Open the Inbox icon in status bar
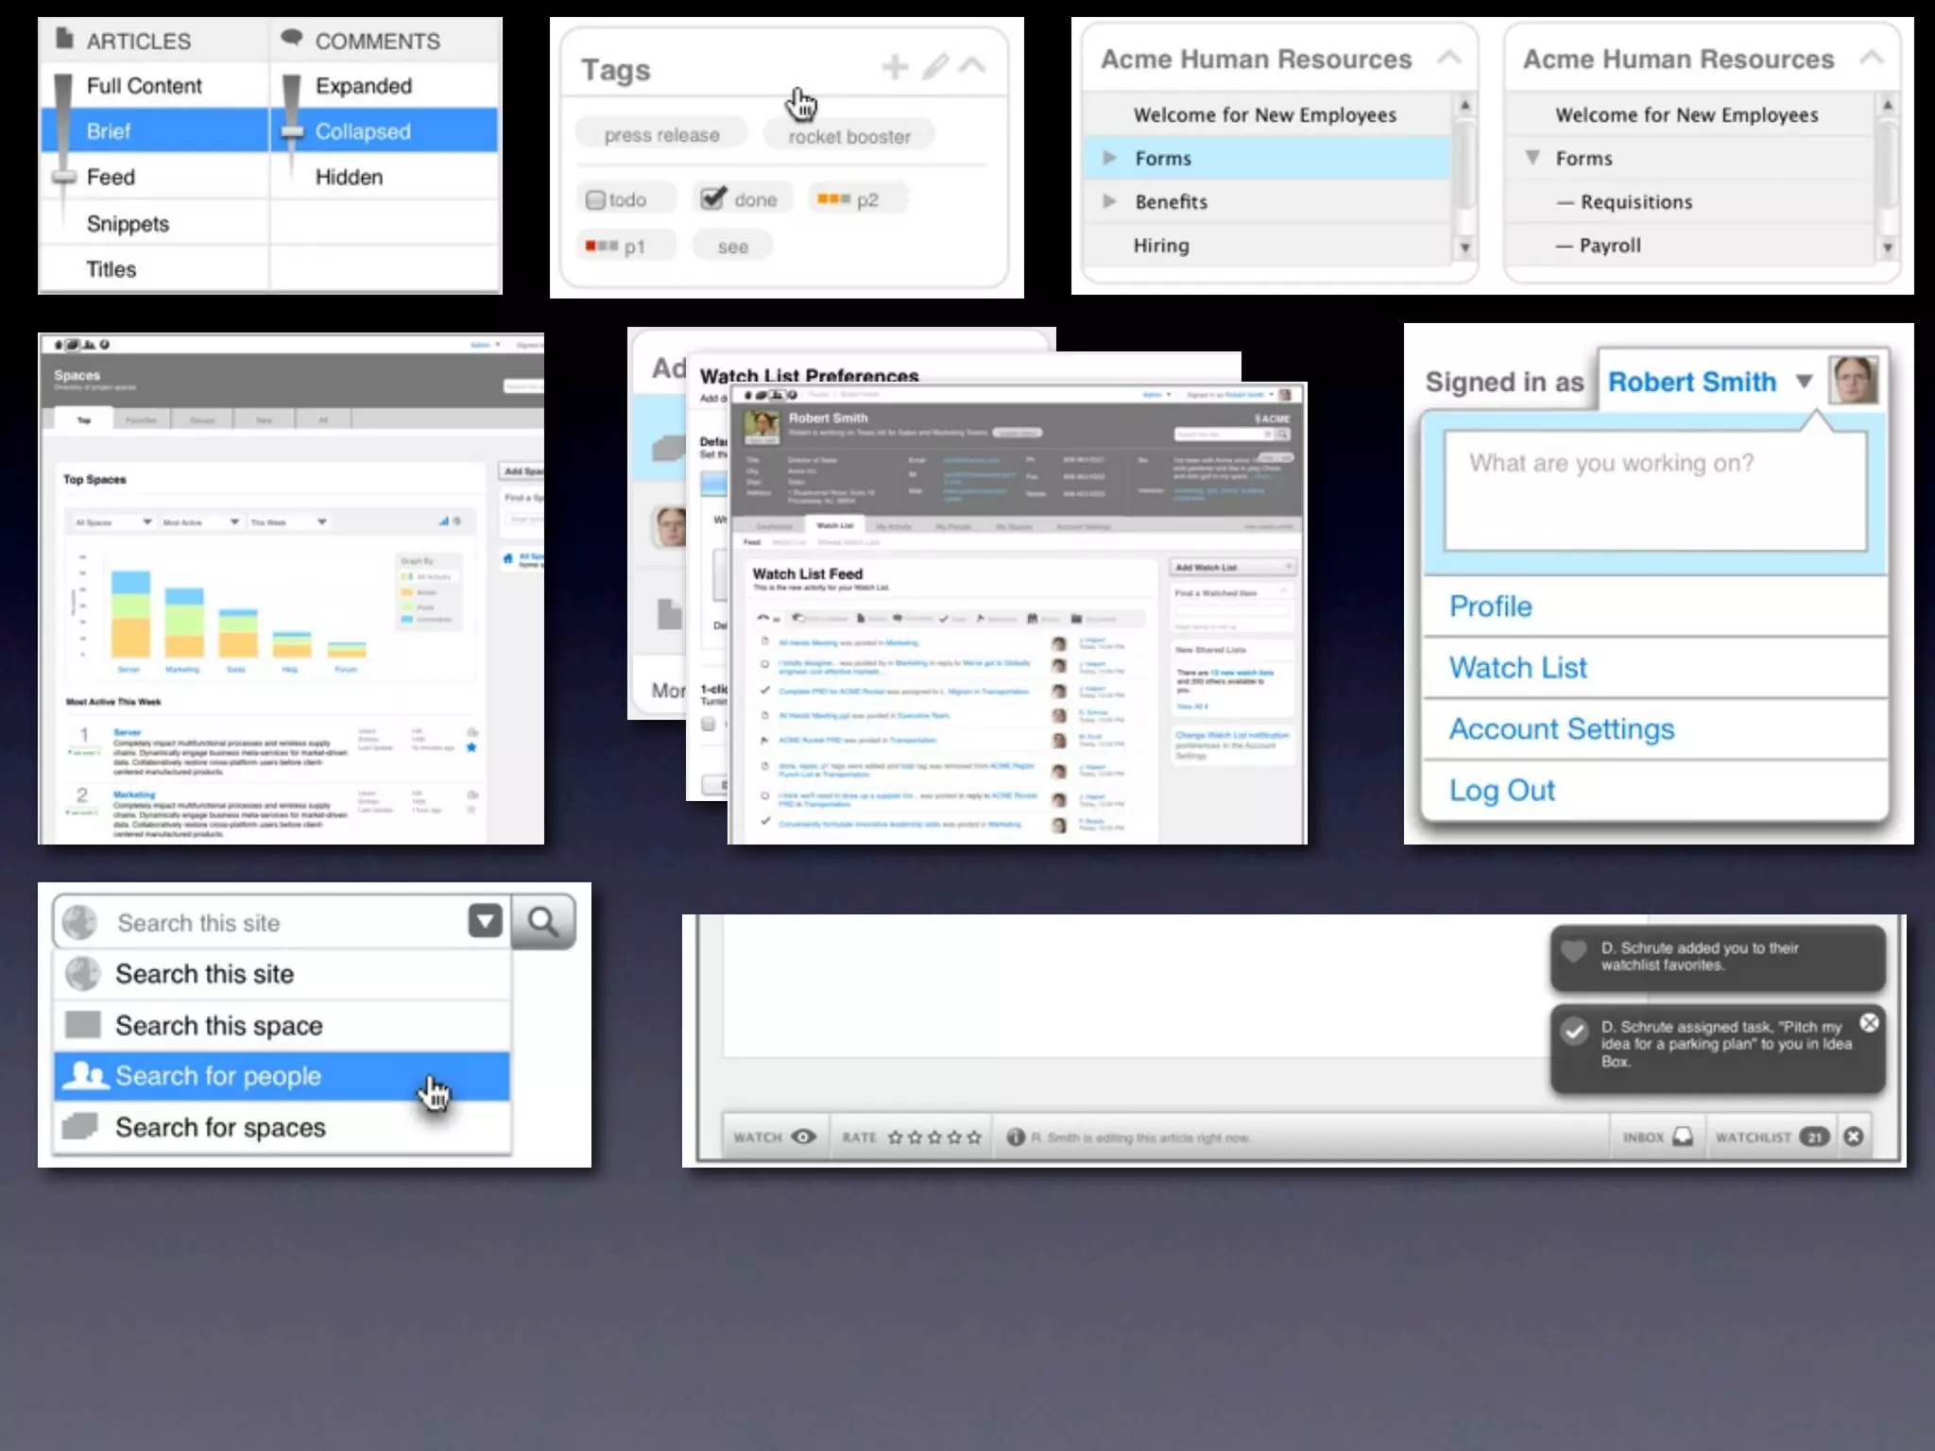 [1683, 1136]
